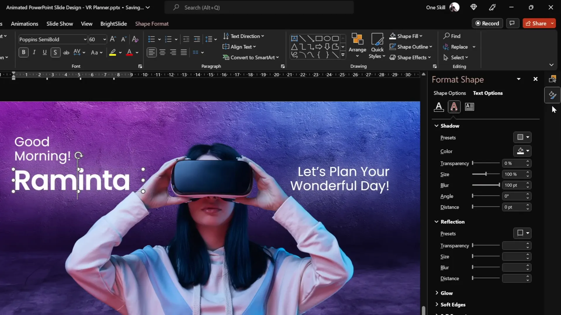Click Text Effects icon
This screenshot has height=315, width=561.
tap(454, 107)
